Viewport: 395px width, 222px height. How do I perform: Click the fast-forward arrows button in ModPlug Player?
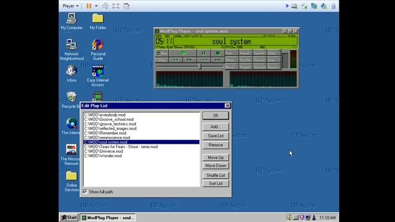pos(189,60)
